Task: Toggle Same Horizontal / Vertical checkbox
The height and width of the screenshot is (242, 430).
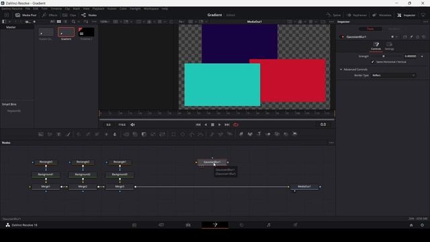Action: pos(372,62)
